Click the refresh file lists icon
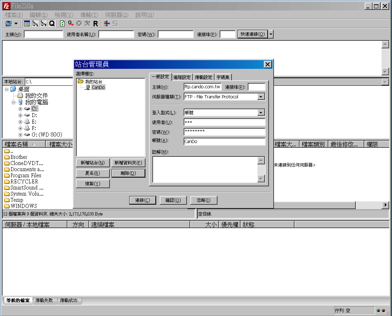The width and height of the screenshot is (392, 316). click(x=63, y=23)
